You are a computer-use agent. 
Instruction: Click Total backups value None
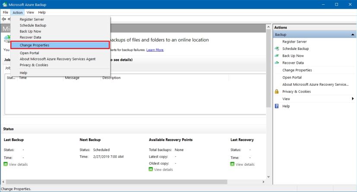click(179, 150)
